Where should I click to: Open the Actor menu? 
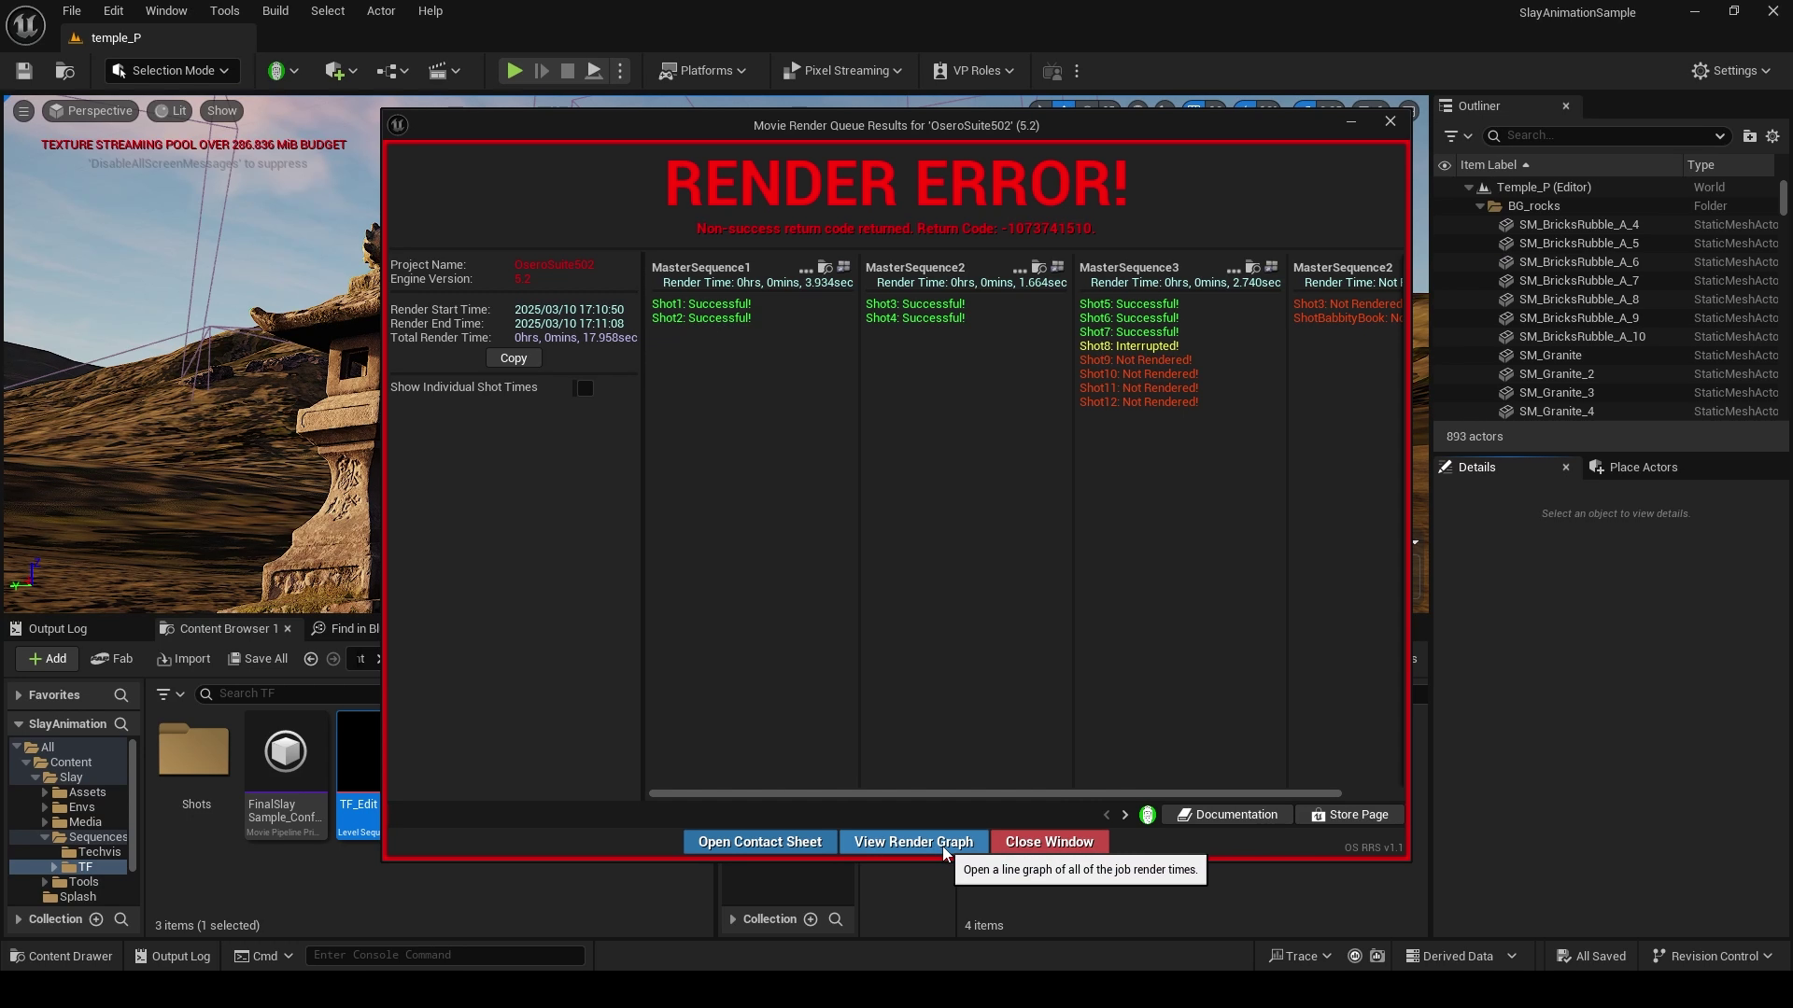point(380,11)
